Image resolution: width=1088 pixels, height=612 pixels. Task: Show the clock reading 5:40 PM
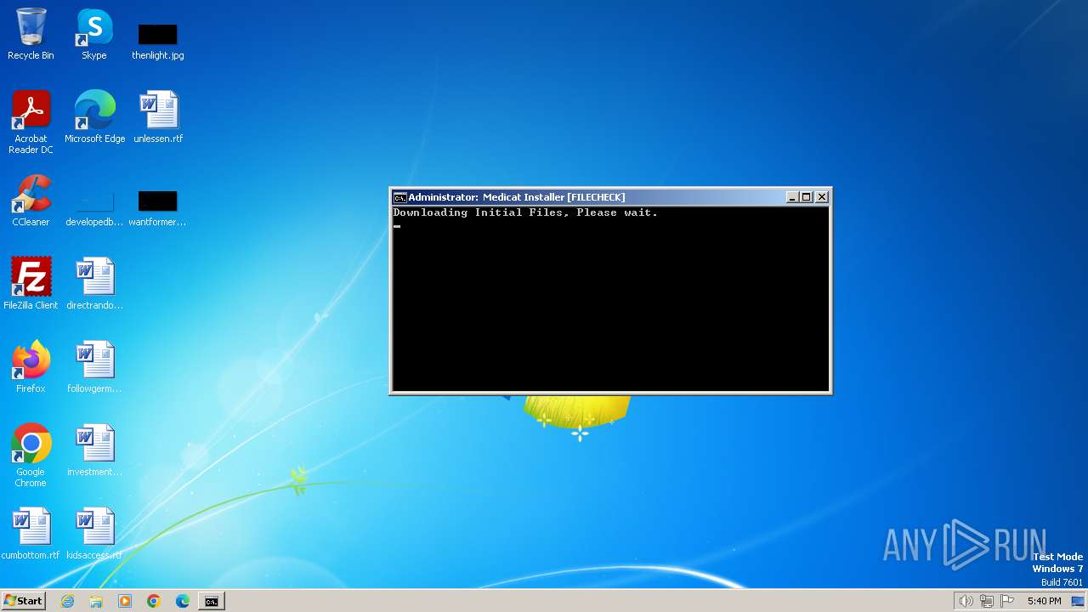[x=1044, y=601]
